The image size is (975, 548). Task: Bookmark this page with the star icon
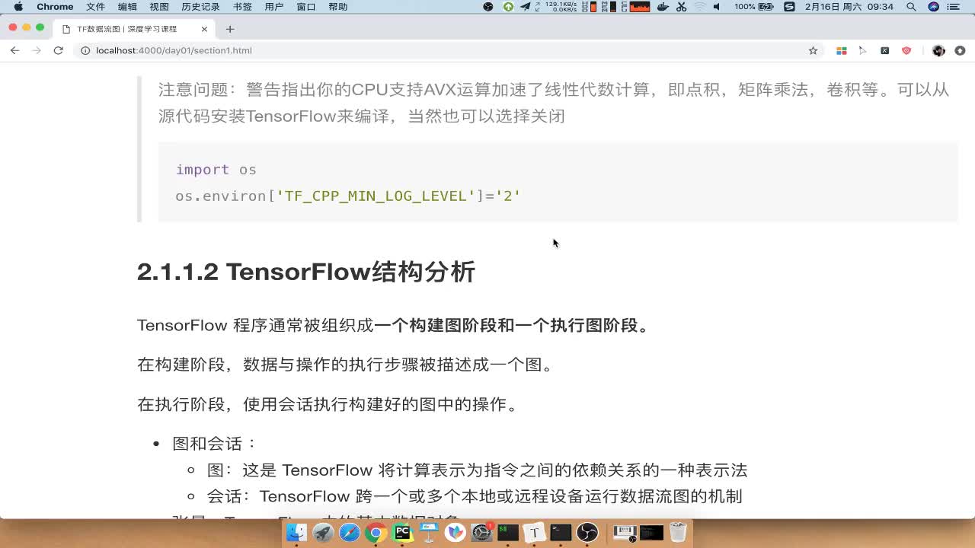click(x=813, y=50)
